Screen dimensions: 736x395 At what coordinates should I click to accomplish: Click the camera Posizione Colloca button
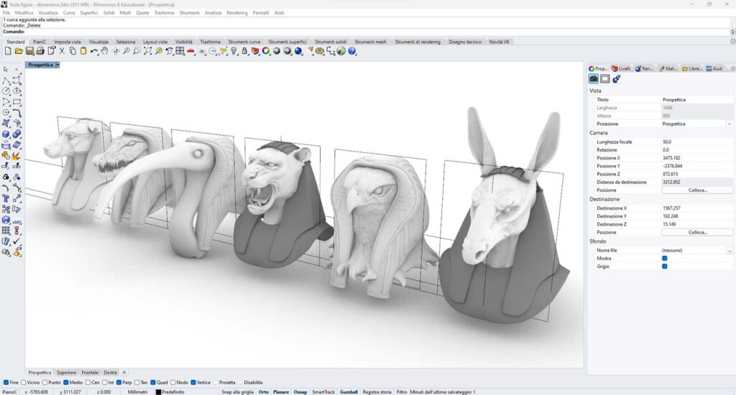coord(697,190)
